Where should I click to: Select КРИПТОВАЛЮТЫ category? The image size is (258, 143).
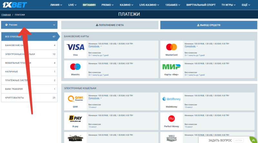tap(29, 98)
